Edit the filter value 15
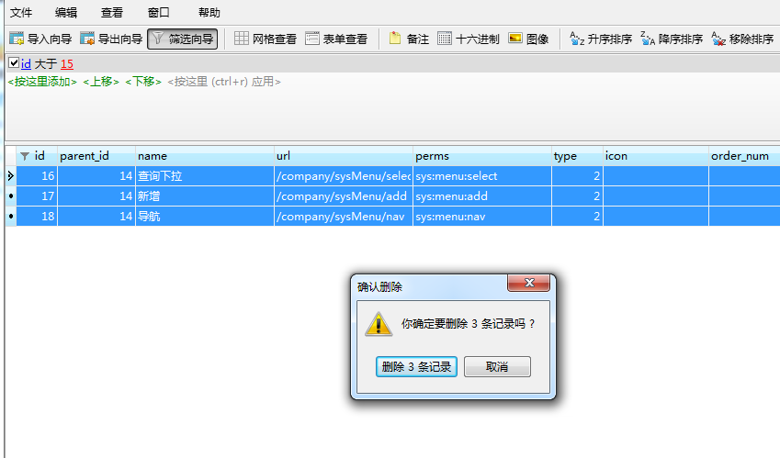The height and width of the screenshot is (458, 780). (x=67, y=64)
